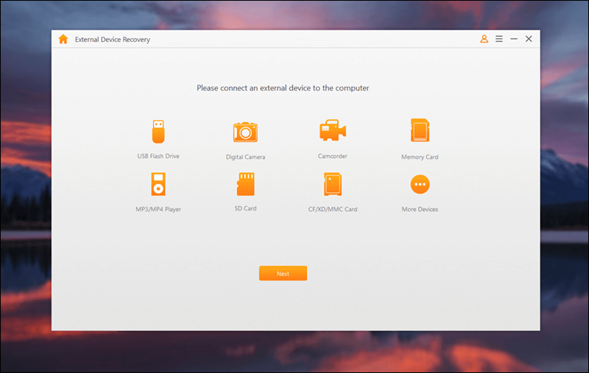Image resolution: width=589 pixels, height=373 pixels.
Task: Open the hamburger menu
Action: pos(499,39)
